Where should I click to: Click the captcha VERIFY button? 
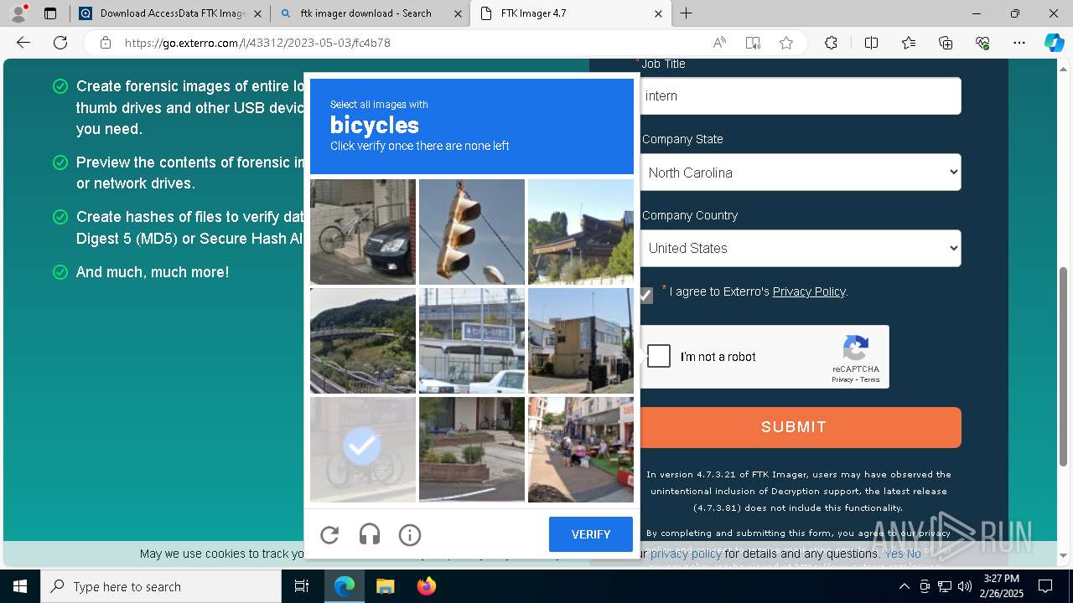pyautogui.click(x=591, y=534)
